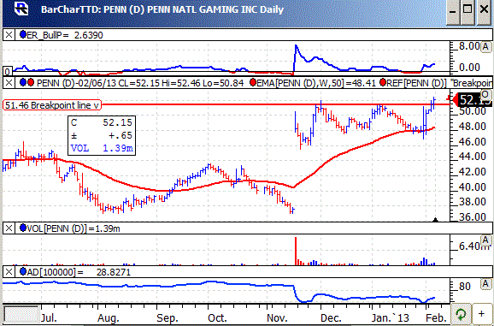Image resolution: width=494 pixels, height=326 pixels.
Task: Close the VOL[PENN (D)] volume pane
Action: 9,228
